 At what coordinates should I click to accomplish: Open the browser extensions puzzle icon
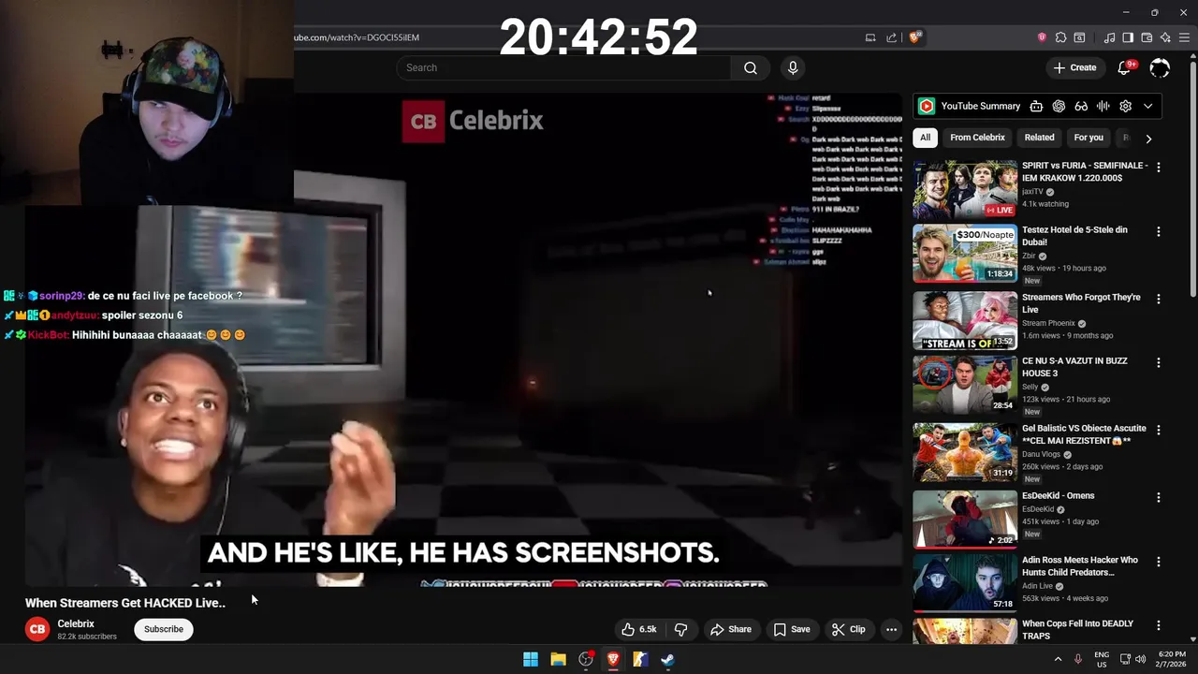coord(1060,37)
